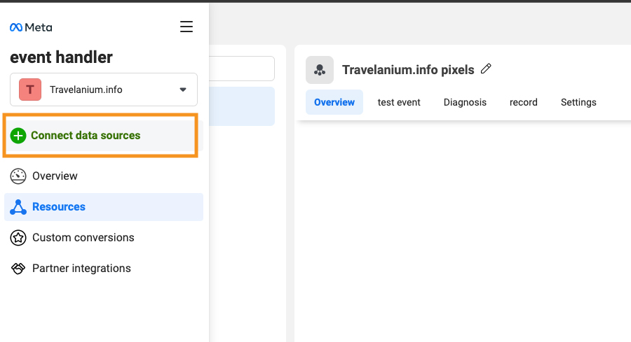This screenshot has width=631, height=342.
Task: Open the test event tab
Action: (399, 102)
